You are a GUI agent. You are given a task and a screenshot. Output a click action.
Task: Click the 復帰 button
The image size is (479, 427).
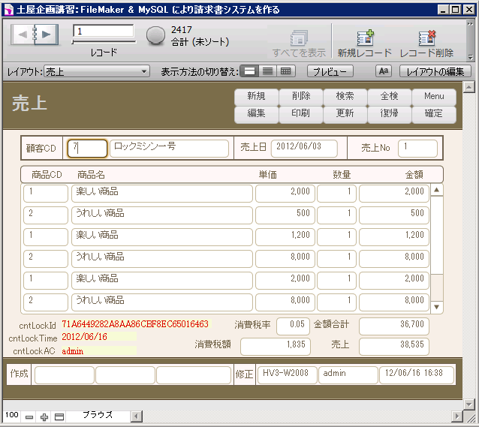(x=389, y=114)
